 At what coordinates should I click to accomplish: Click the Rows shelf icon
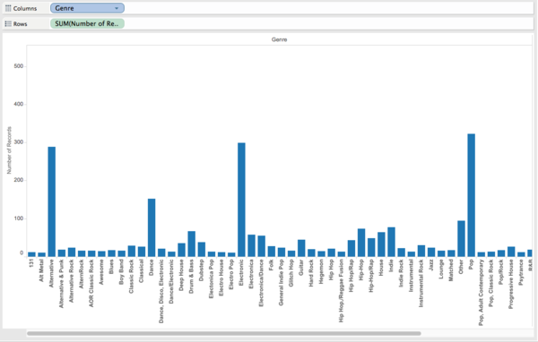[x=8, y=23]
